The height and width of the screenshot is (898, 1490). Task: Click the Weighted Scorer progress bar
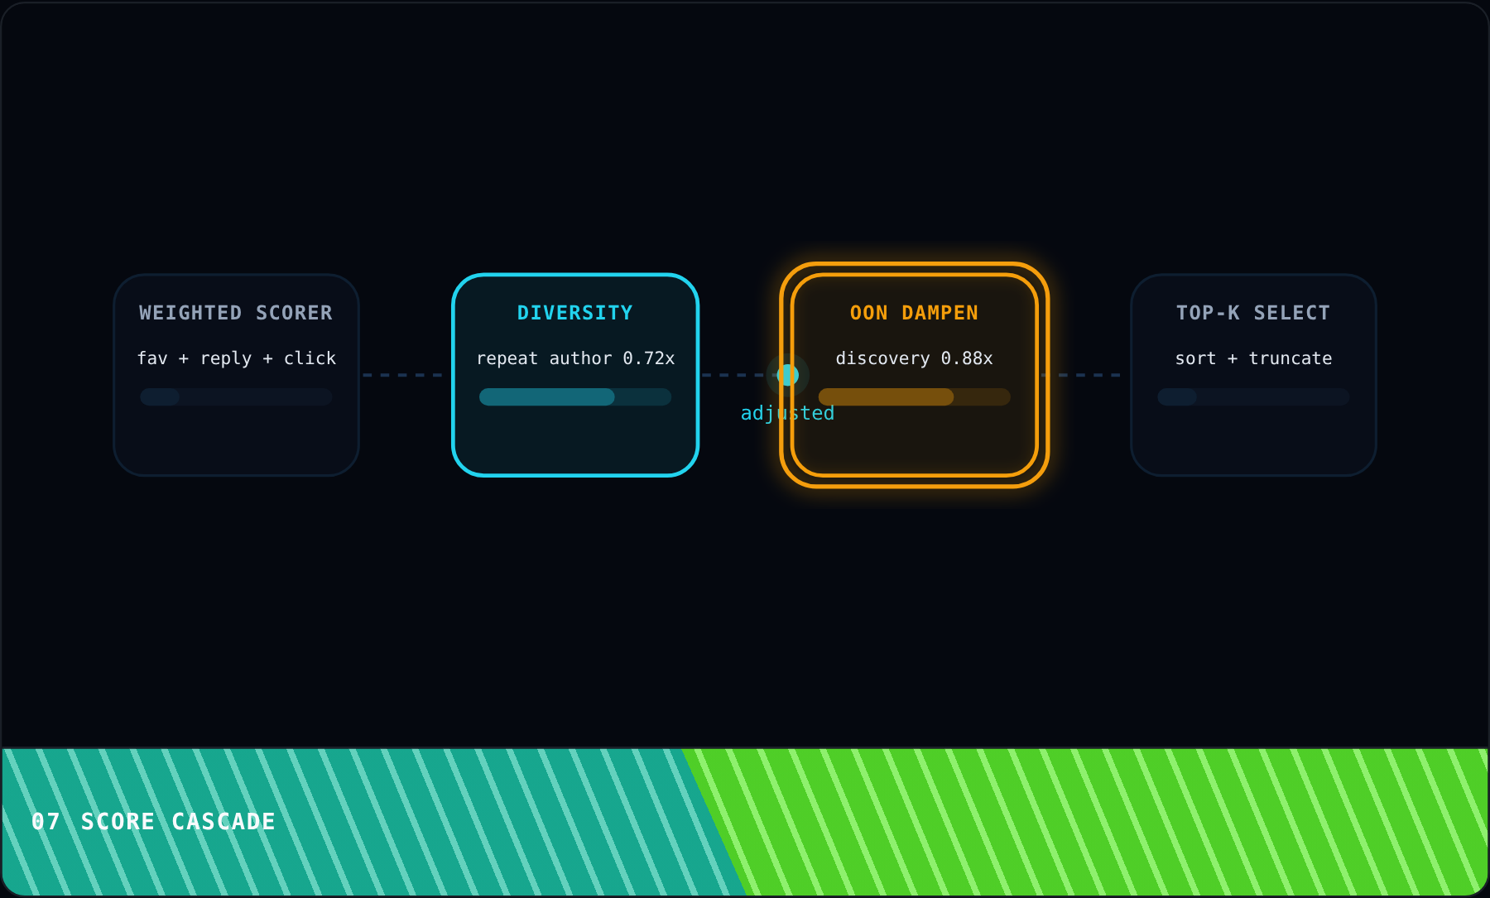click(236, 396)
